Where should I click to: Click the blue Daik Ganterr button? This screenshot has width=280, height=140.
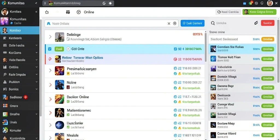tap(192, 23)
